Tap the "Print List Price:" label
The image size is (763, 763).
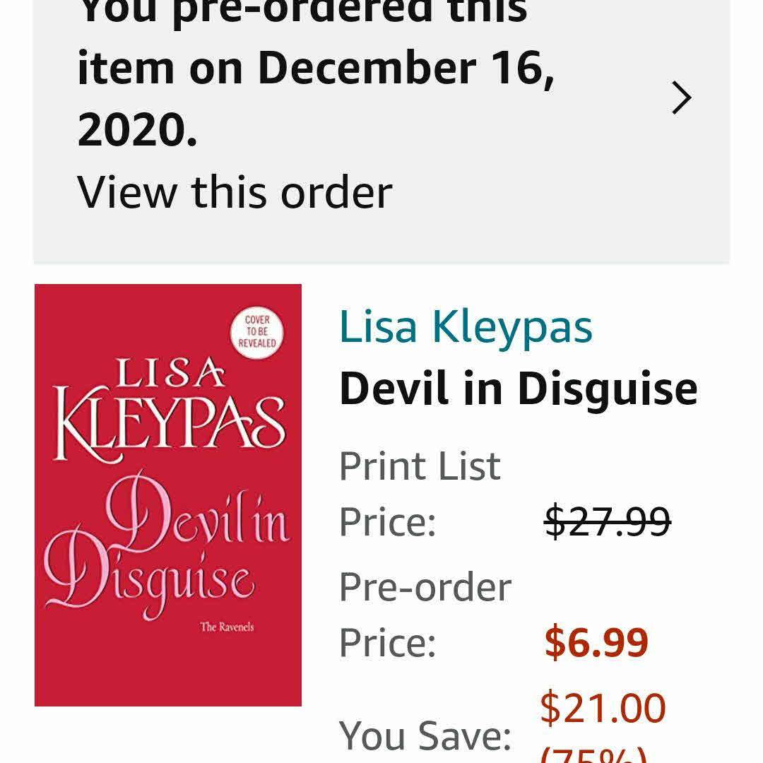pos(420,494)
